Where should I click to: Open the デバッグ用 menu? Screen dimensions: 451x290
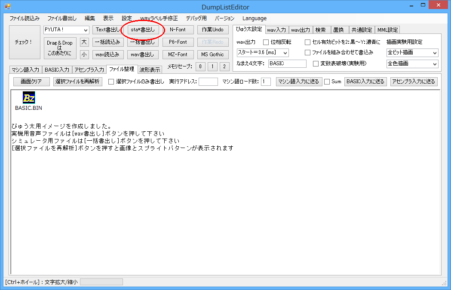tap(196, 18)
